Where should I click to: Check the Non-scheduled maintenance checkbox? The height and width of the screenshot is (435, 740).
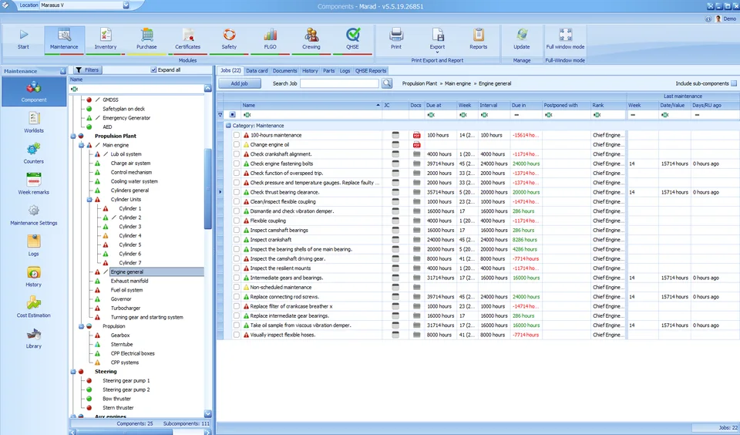coord(237,287)
